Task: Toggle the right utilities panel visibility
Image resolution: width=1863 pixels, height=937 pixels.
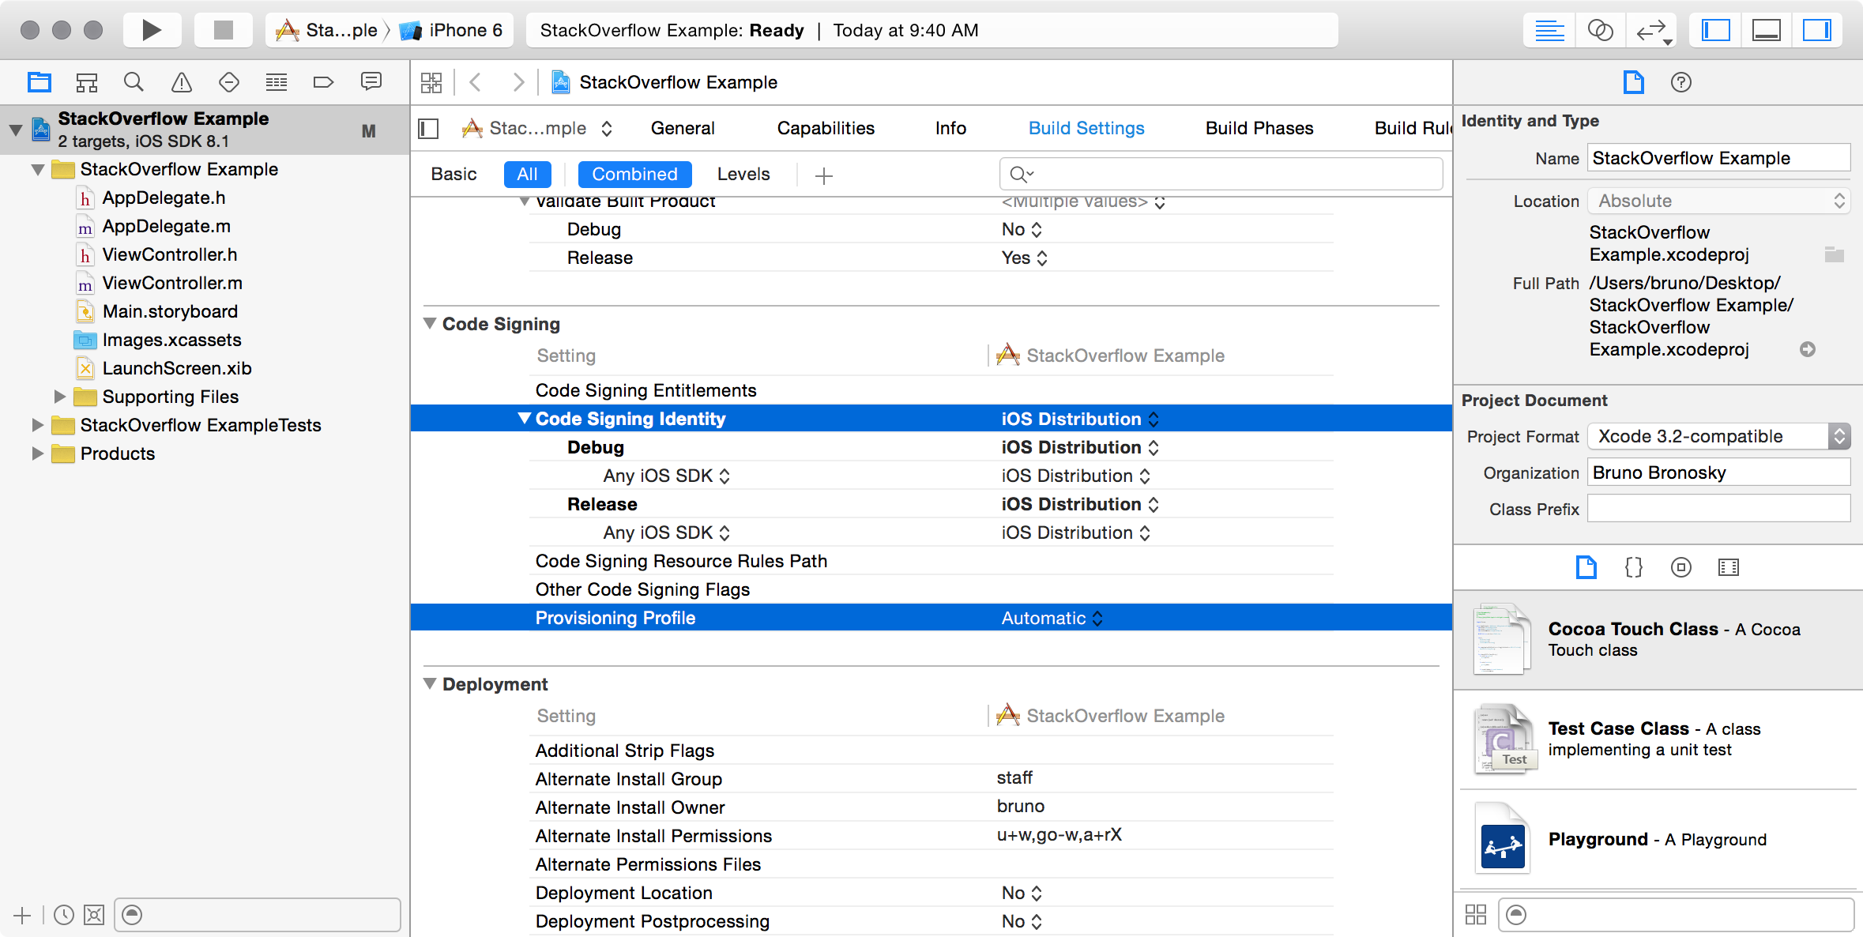Action: pos(1816,30)
